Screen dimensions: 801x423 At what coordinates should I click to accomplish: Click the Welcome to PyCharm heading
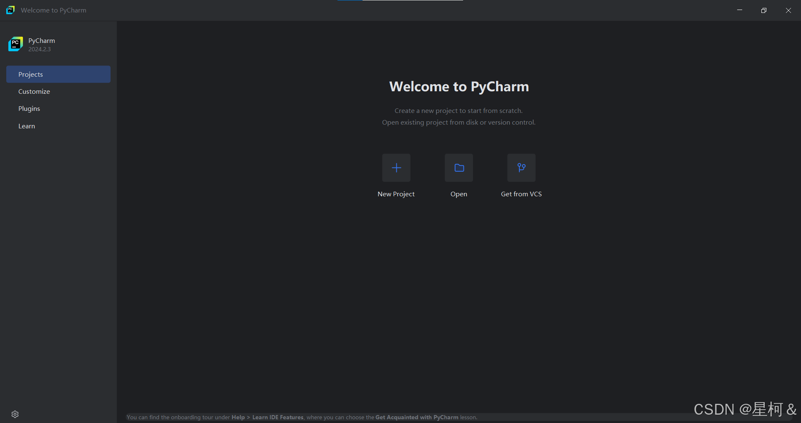point(459,87)
